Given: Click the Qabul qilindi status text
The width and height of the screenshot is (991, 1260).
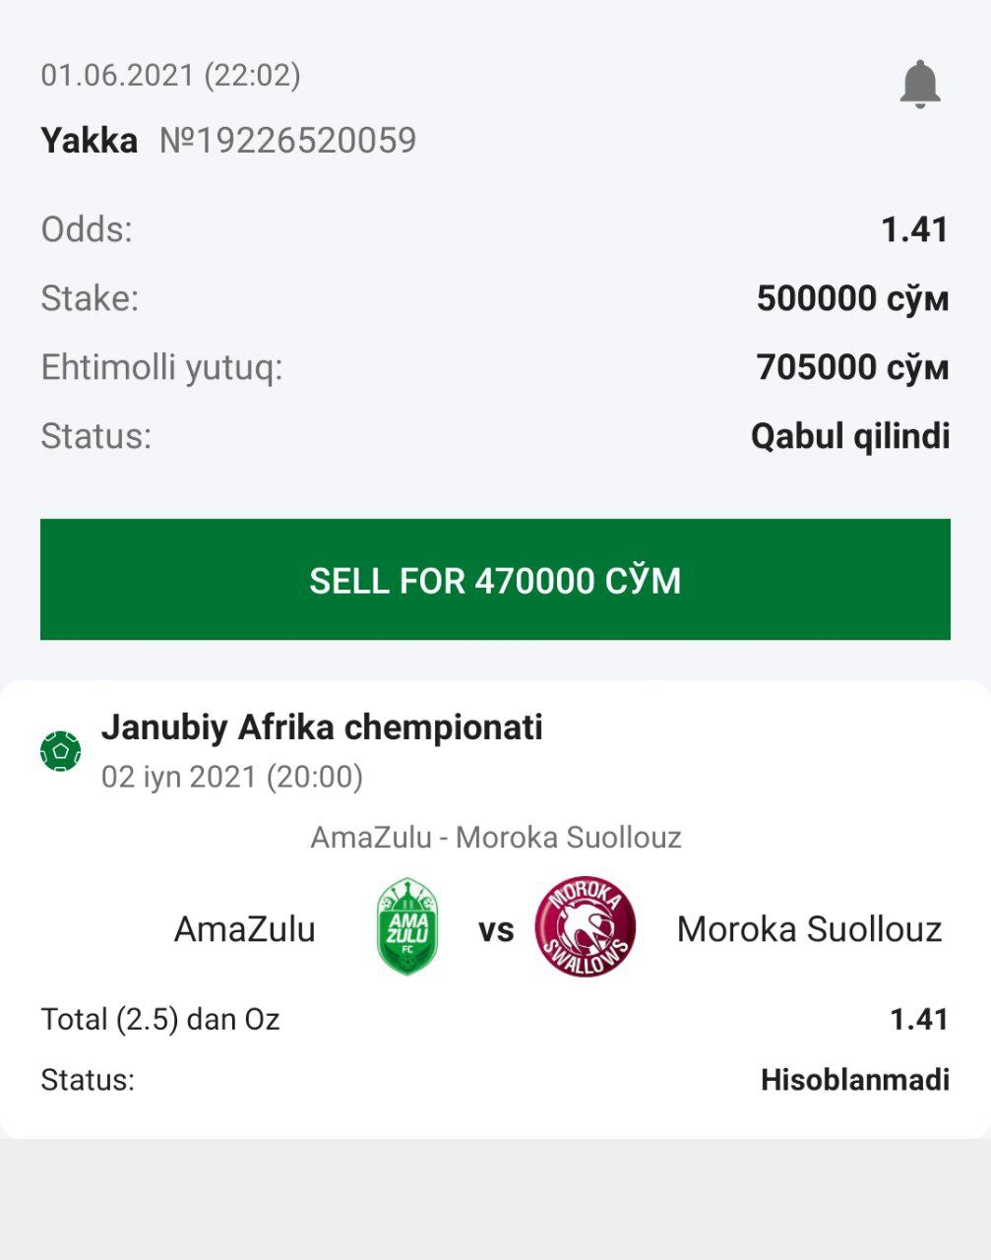Looking at the screenshot, I should click(x=850, y=435).
